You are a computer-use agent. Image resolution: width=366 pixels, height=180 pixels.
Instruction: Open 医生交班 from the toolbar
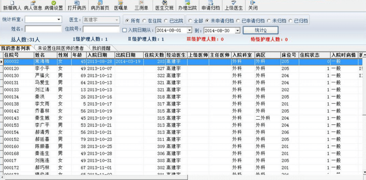[164, 5]
